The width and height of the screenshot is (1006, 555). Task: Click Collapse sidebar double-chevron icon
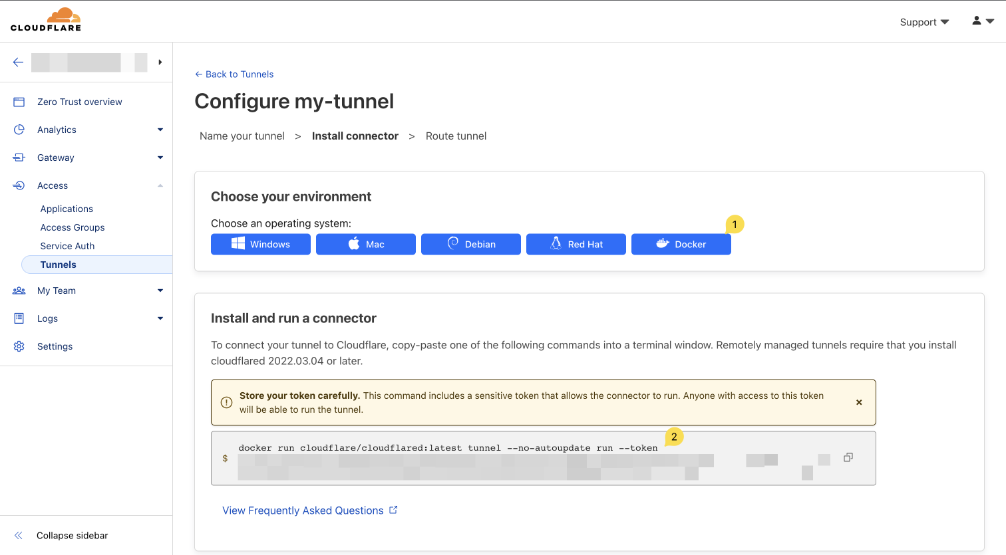pos(19,536)
